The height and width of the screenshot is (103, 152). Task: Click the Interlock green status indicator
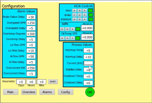[x=91, y=19]
